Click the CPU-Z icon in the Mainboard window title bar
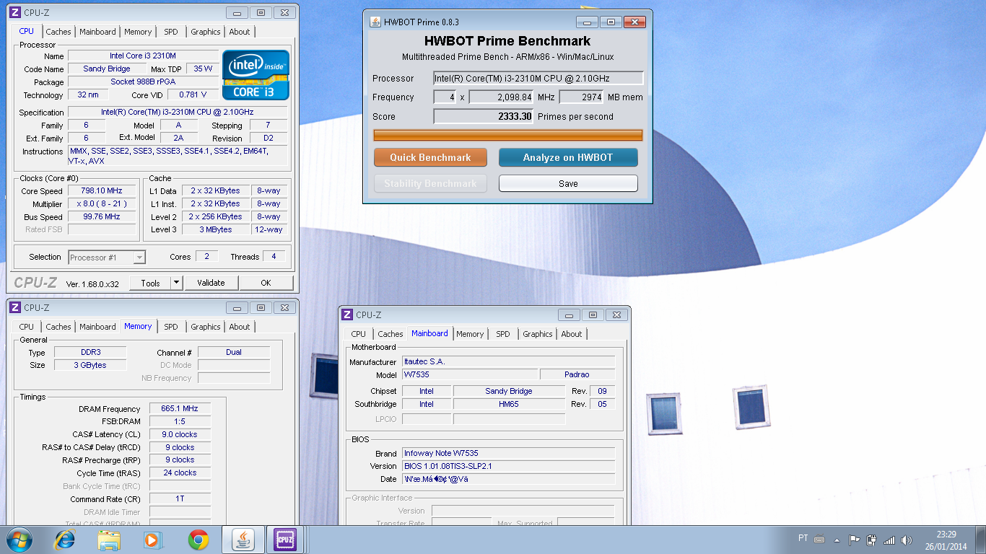986x554 pixels. (x=347, y=315)
